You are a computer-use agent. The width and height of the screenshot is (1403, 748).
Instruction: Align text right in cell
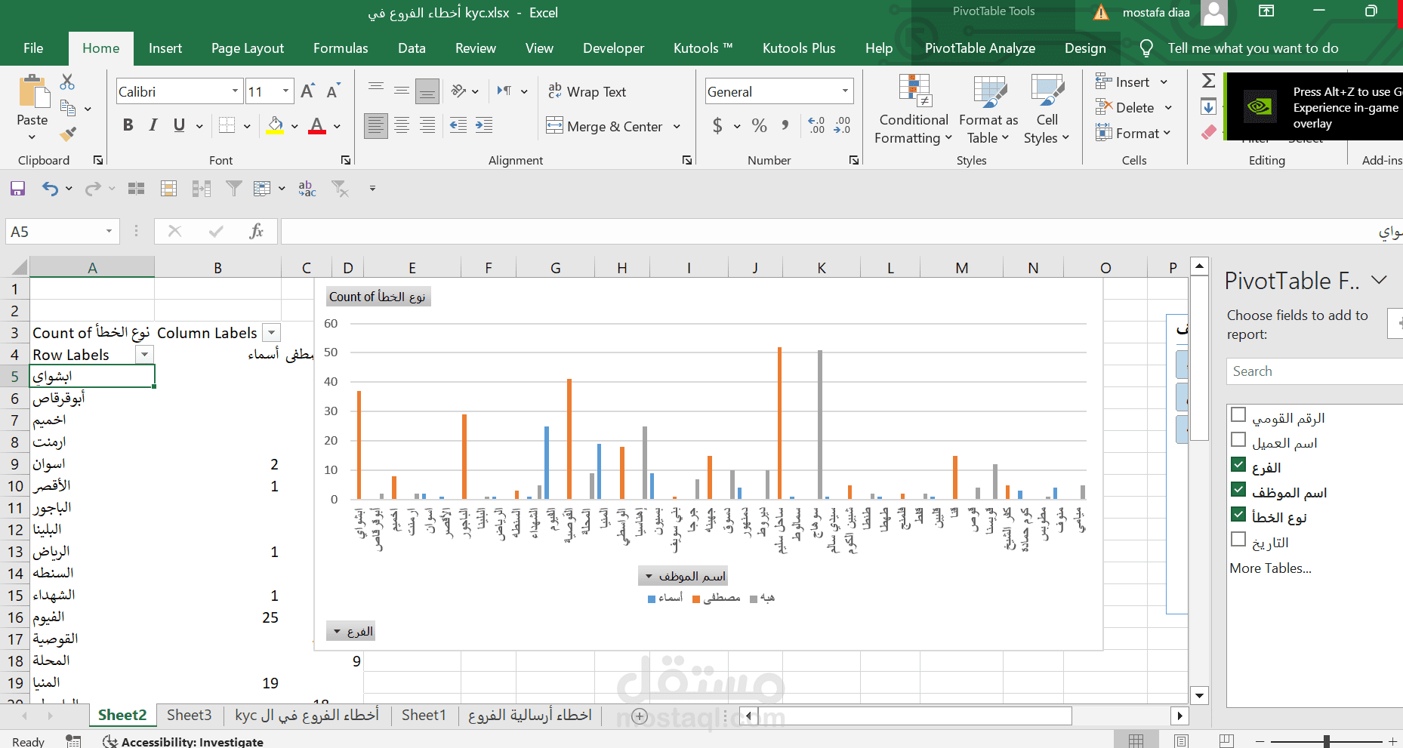tap(427, 125)
